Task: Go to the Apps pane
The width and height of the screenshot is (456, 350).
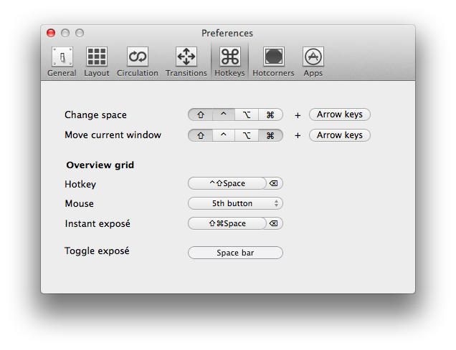Action: pyautogui.click(x=313, y=62)
